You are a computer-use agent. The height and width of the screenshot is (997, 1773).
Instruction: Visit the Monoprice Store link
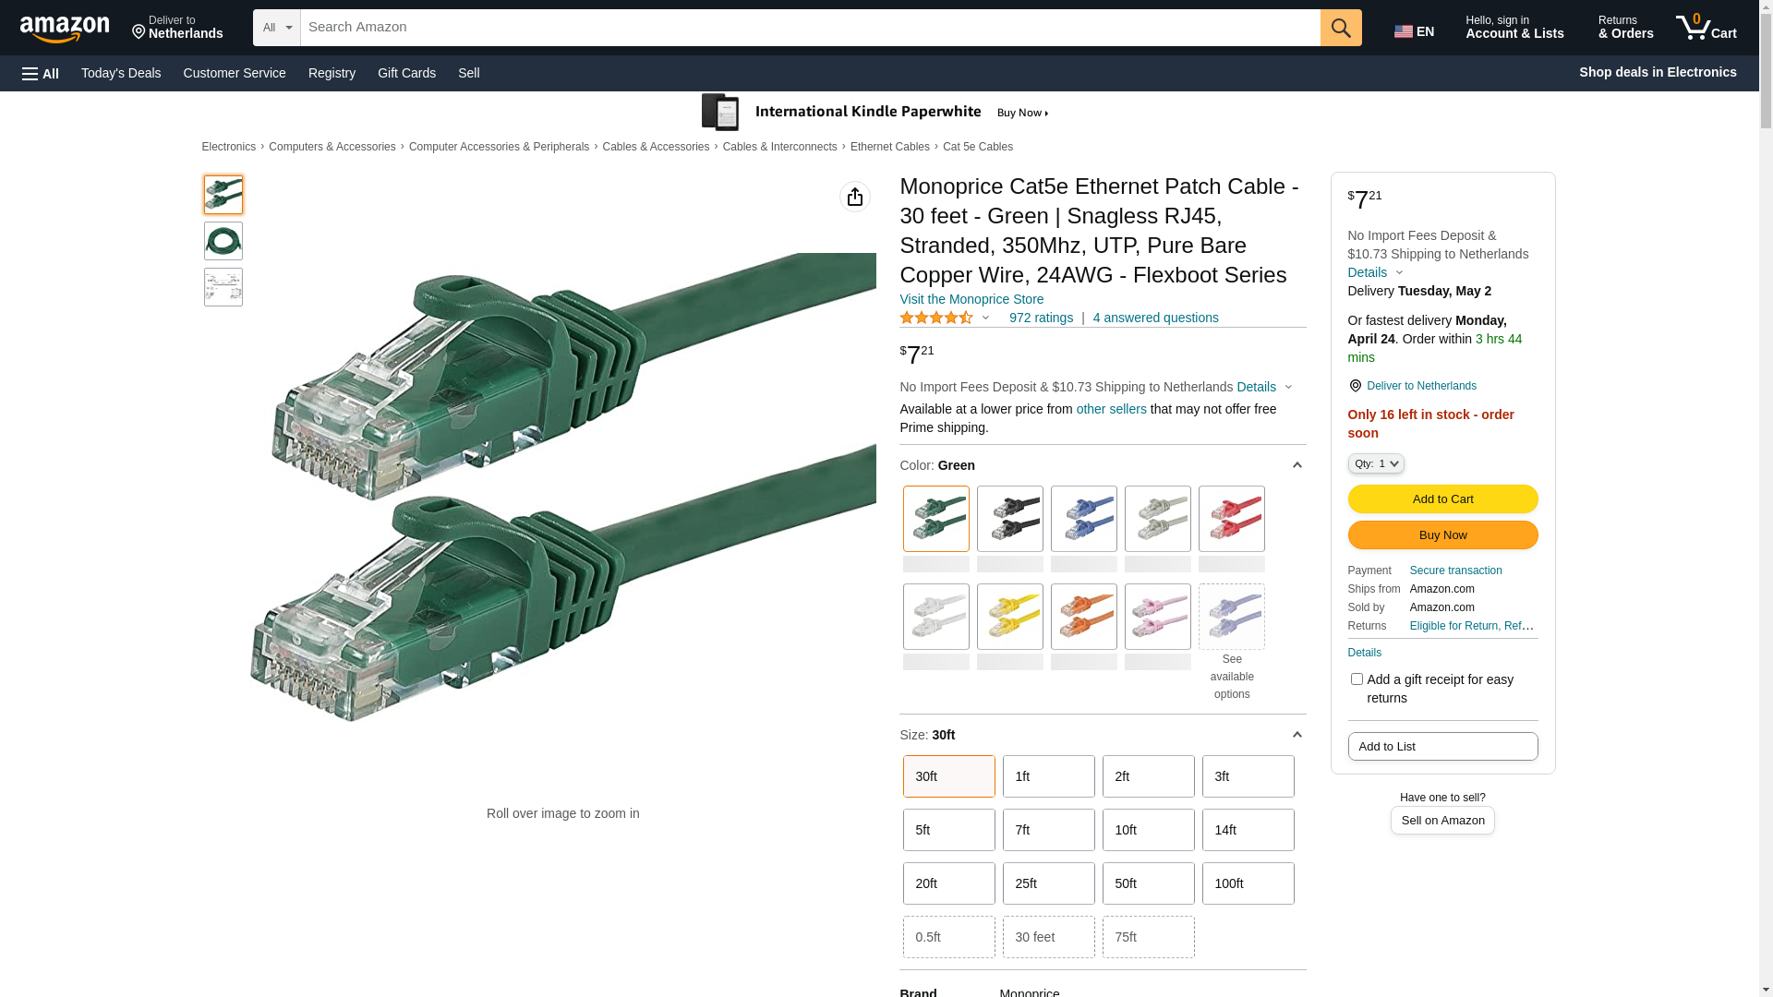tap(971, 299)
